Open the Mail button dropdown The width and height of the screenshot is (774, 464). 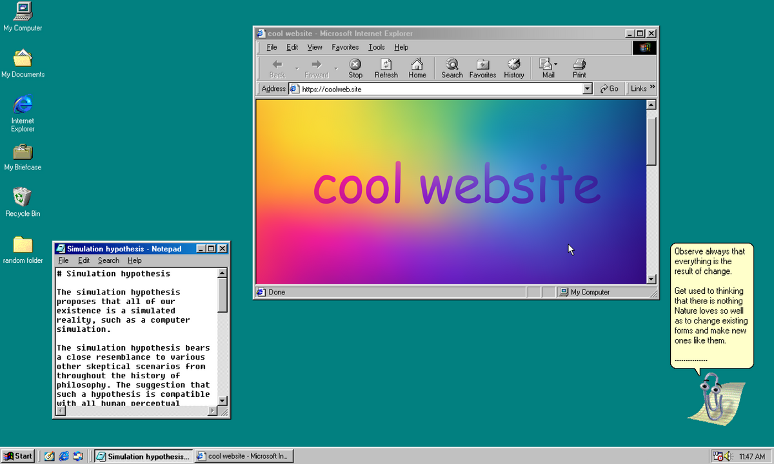tap(556, 64)
